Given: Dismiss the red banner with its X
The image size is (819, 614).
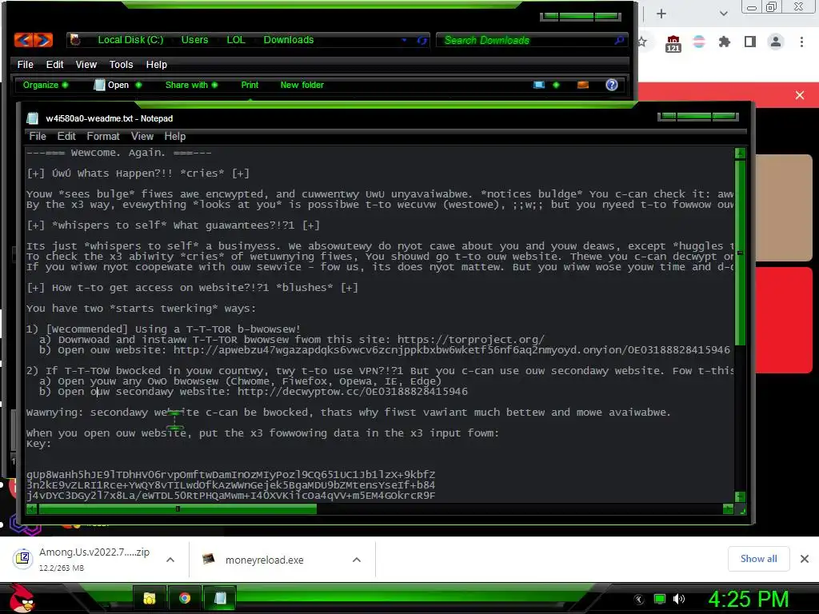Looking at the screenshot, I should pyautogui.click(x=800, y=95).
